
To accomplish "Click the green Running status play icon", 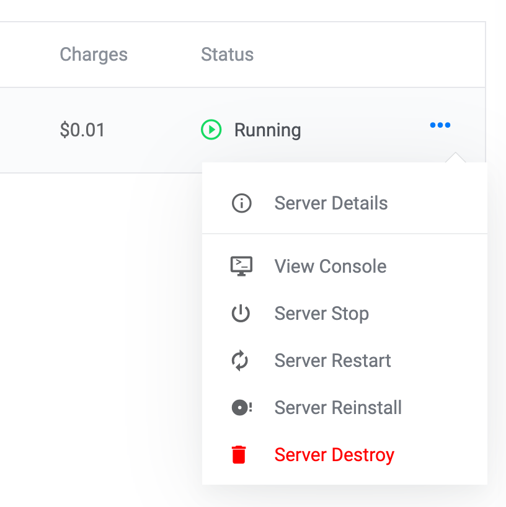I will pos(211,130).
